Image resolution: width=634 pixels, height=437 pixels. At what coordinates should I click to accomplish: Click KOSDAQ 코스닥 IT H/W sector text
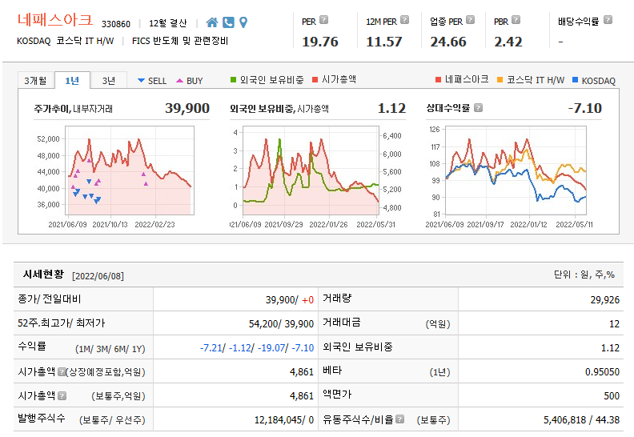point(66,41)
